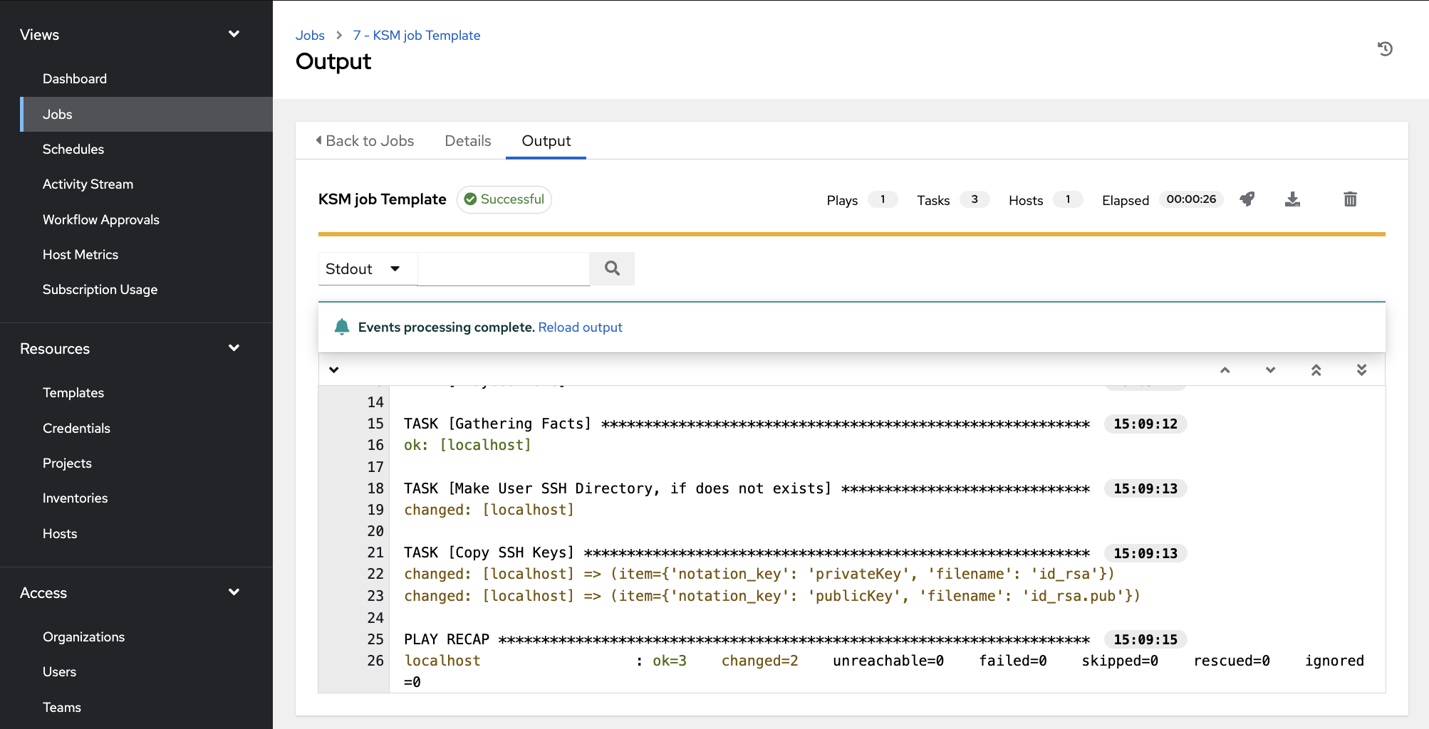Click the relaunch job rocket icon
Viewport: 1429px width, 729px height.
[1247, 199]
